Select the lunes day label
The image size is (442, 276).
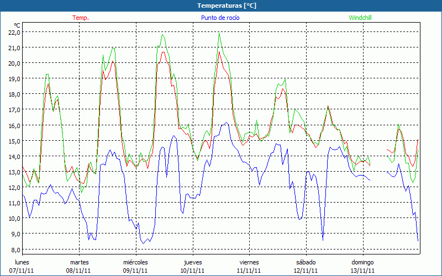coord(22,262)
